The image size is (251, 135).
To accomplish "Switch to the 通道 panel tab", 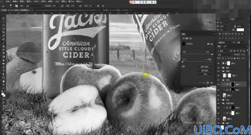I will (225, 46).
